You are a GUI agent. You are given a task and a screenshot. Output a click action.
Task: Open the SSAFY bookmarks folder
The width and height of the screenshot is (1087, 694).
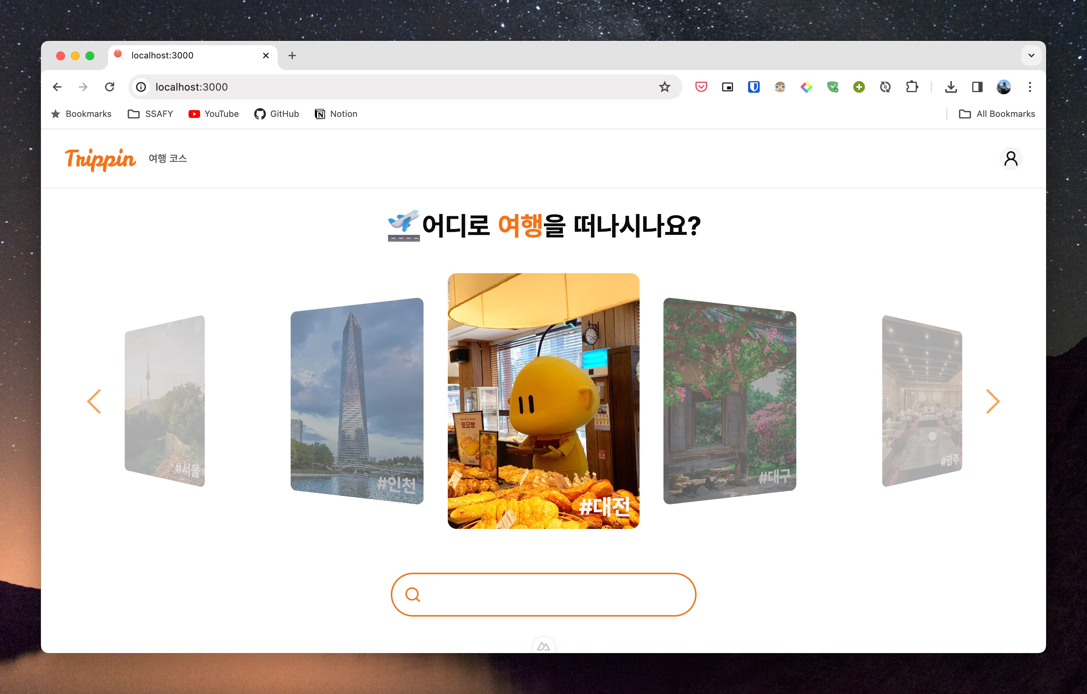150,114
